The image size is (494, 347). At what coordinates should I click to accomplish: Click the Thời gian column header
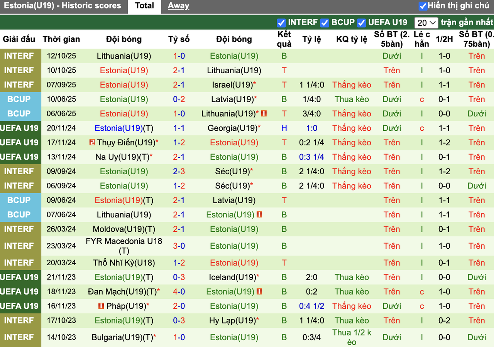point(61,39)
